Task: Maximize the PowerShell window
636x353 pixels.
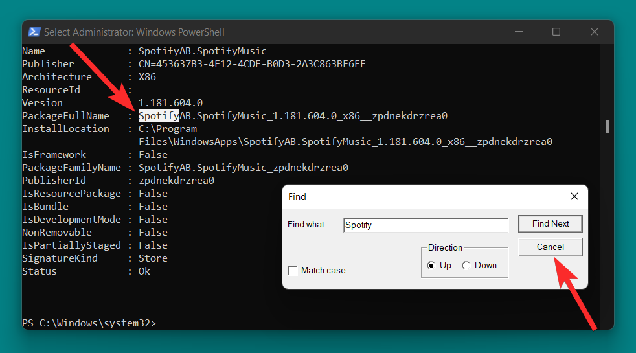Action: click(x=556, y=32)
